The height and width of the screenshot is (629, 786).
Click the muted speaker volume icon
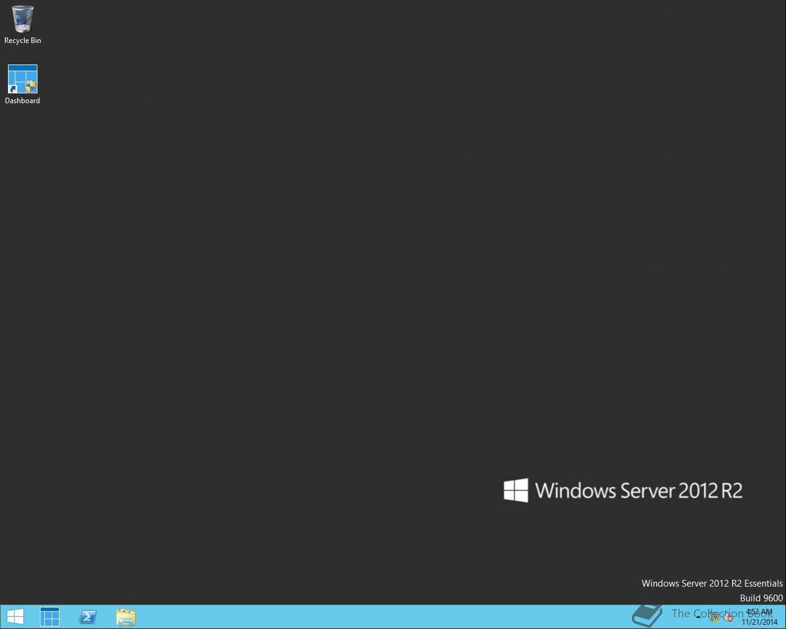pyautogui.click(x=728, y=617)
